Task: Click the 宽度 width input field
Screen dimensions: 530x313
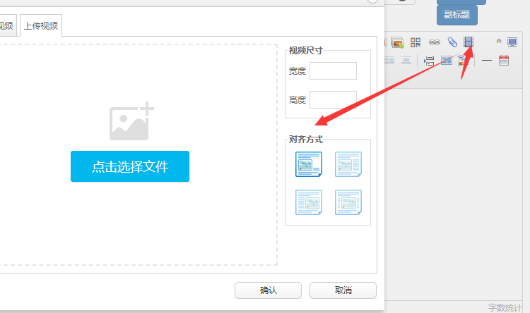Action: click(333, 71)
